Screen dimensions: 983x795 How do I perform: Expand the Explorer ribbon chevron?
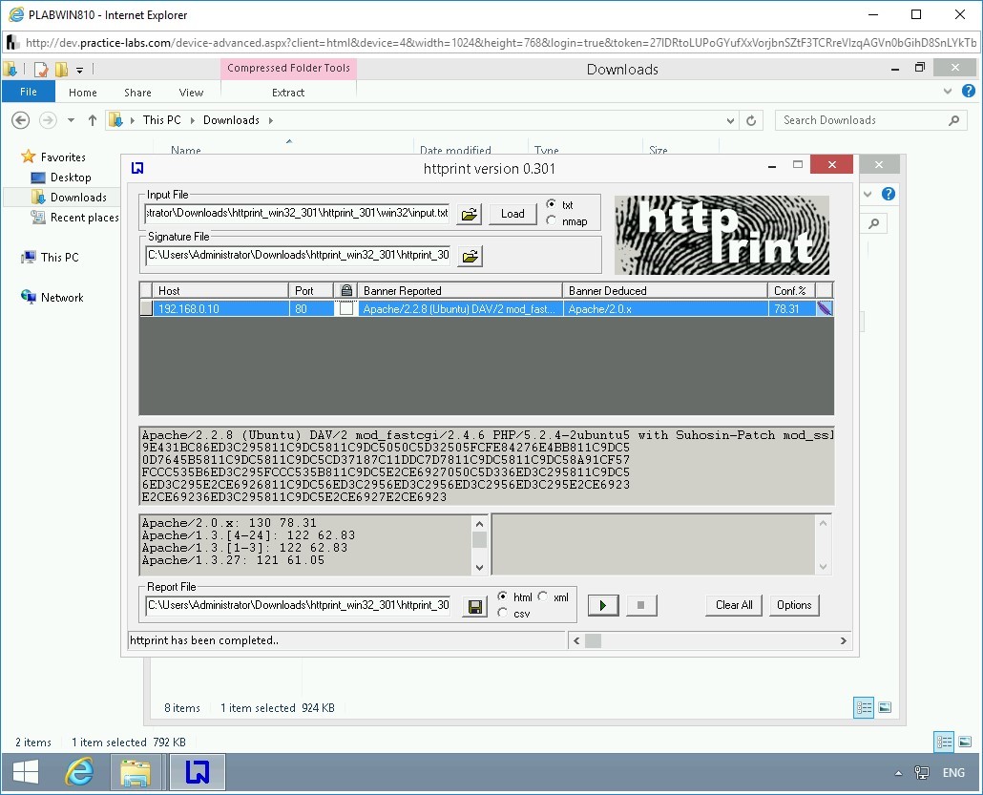[948, 93]
